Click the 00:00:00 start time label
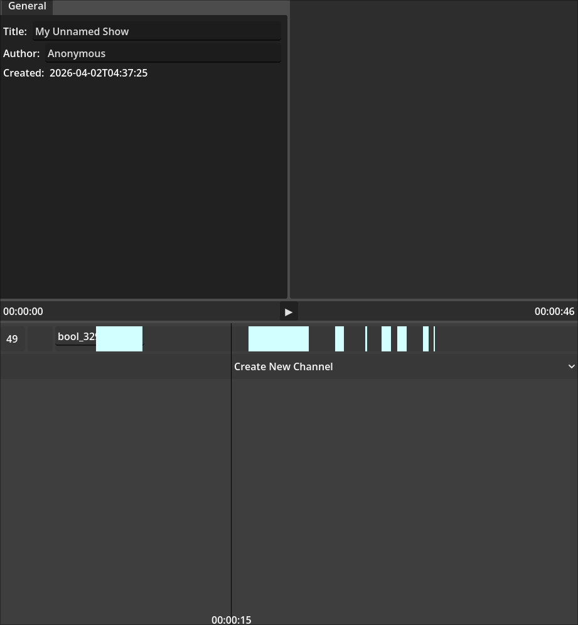The width and height of the screenshot is (578, 625). 23,311
